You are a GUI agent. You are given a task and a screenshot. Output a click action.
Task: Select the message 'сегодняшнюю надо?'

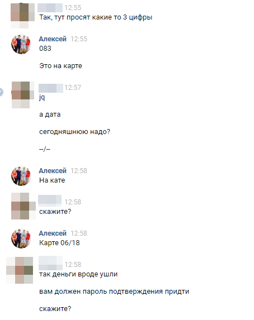click(x=74, y=132)
